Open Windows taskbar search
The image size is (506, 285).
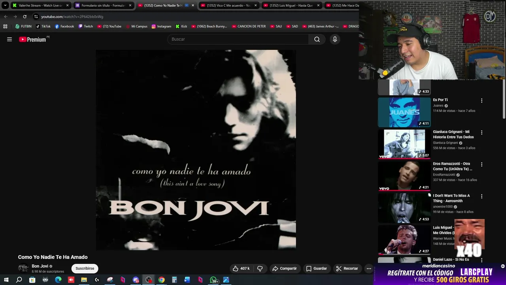(19, 280)
